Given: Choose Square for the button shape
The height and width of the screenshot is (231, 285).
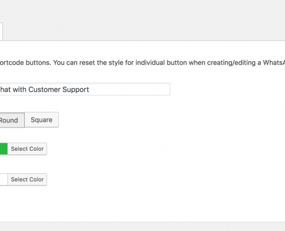Looking at the screenshot, I should click(x=41, y=120).
